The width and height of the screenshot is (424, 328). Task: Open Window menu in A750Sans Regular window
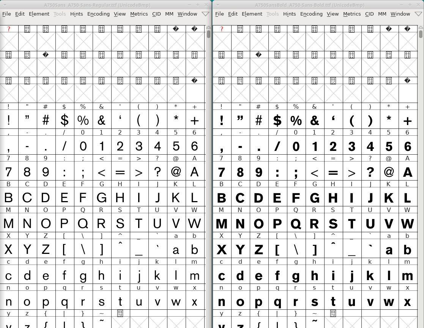click(188, 14)
